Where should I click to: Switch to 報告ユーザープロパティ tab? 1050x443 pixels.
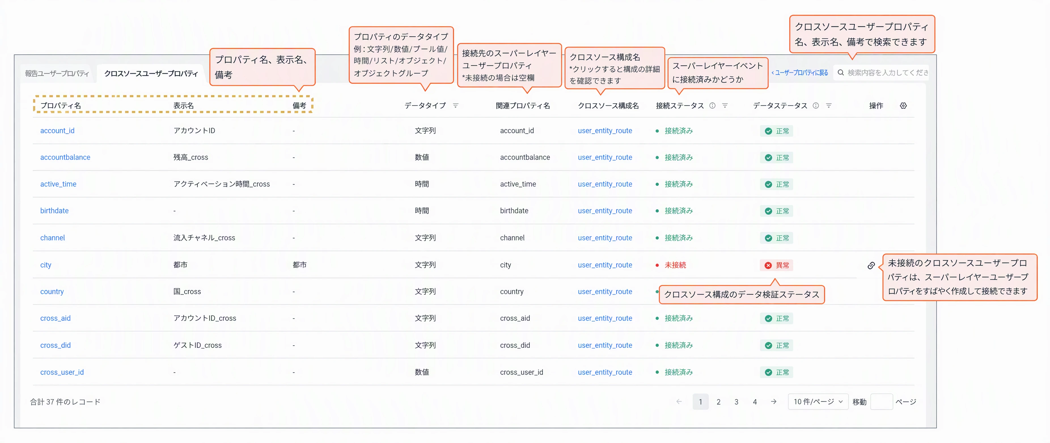pos(57,73)
